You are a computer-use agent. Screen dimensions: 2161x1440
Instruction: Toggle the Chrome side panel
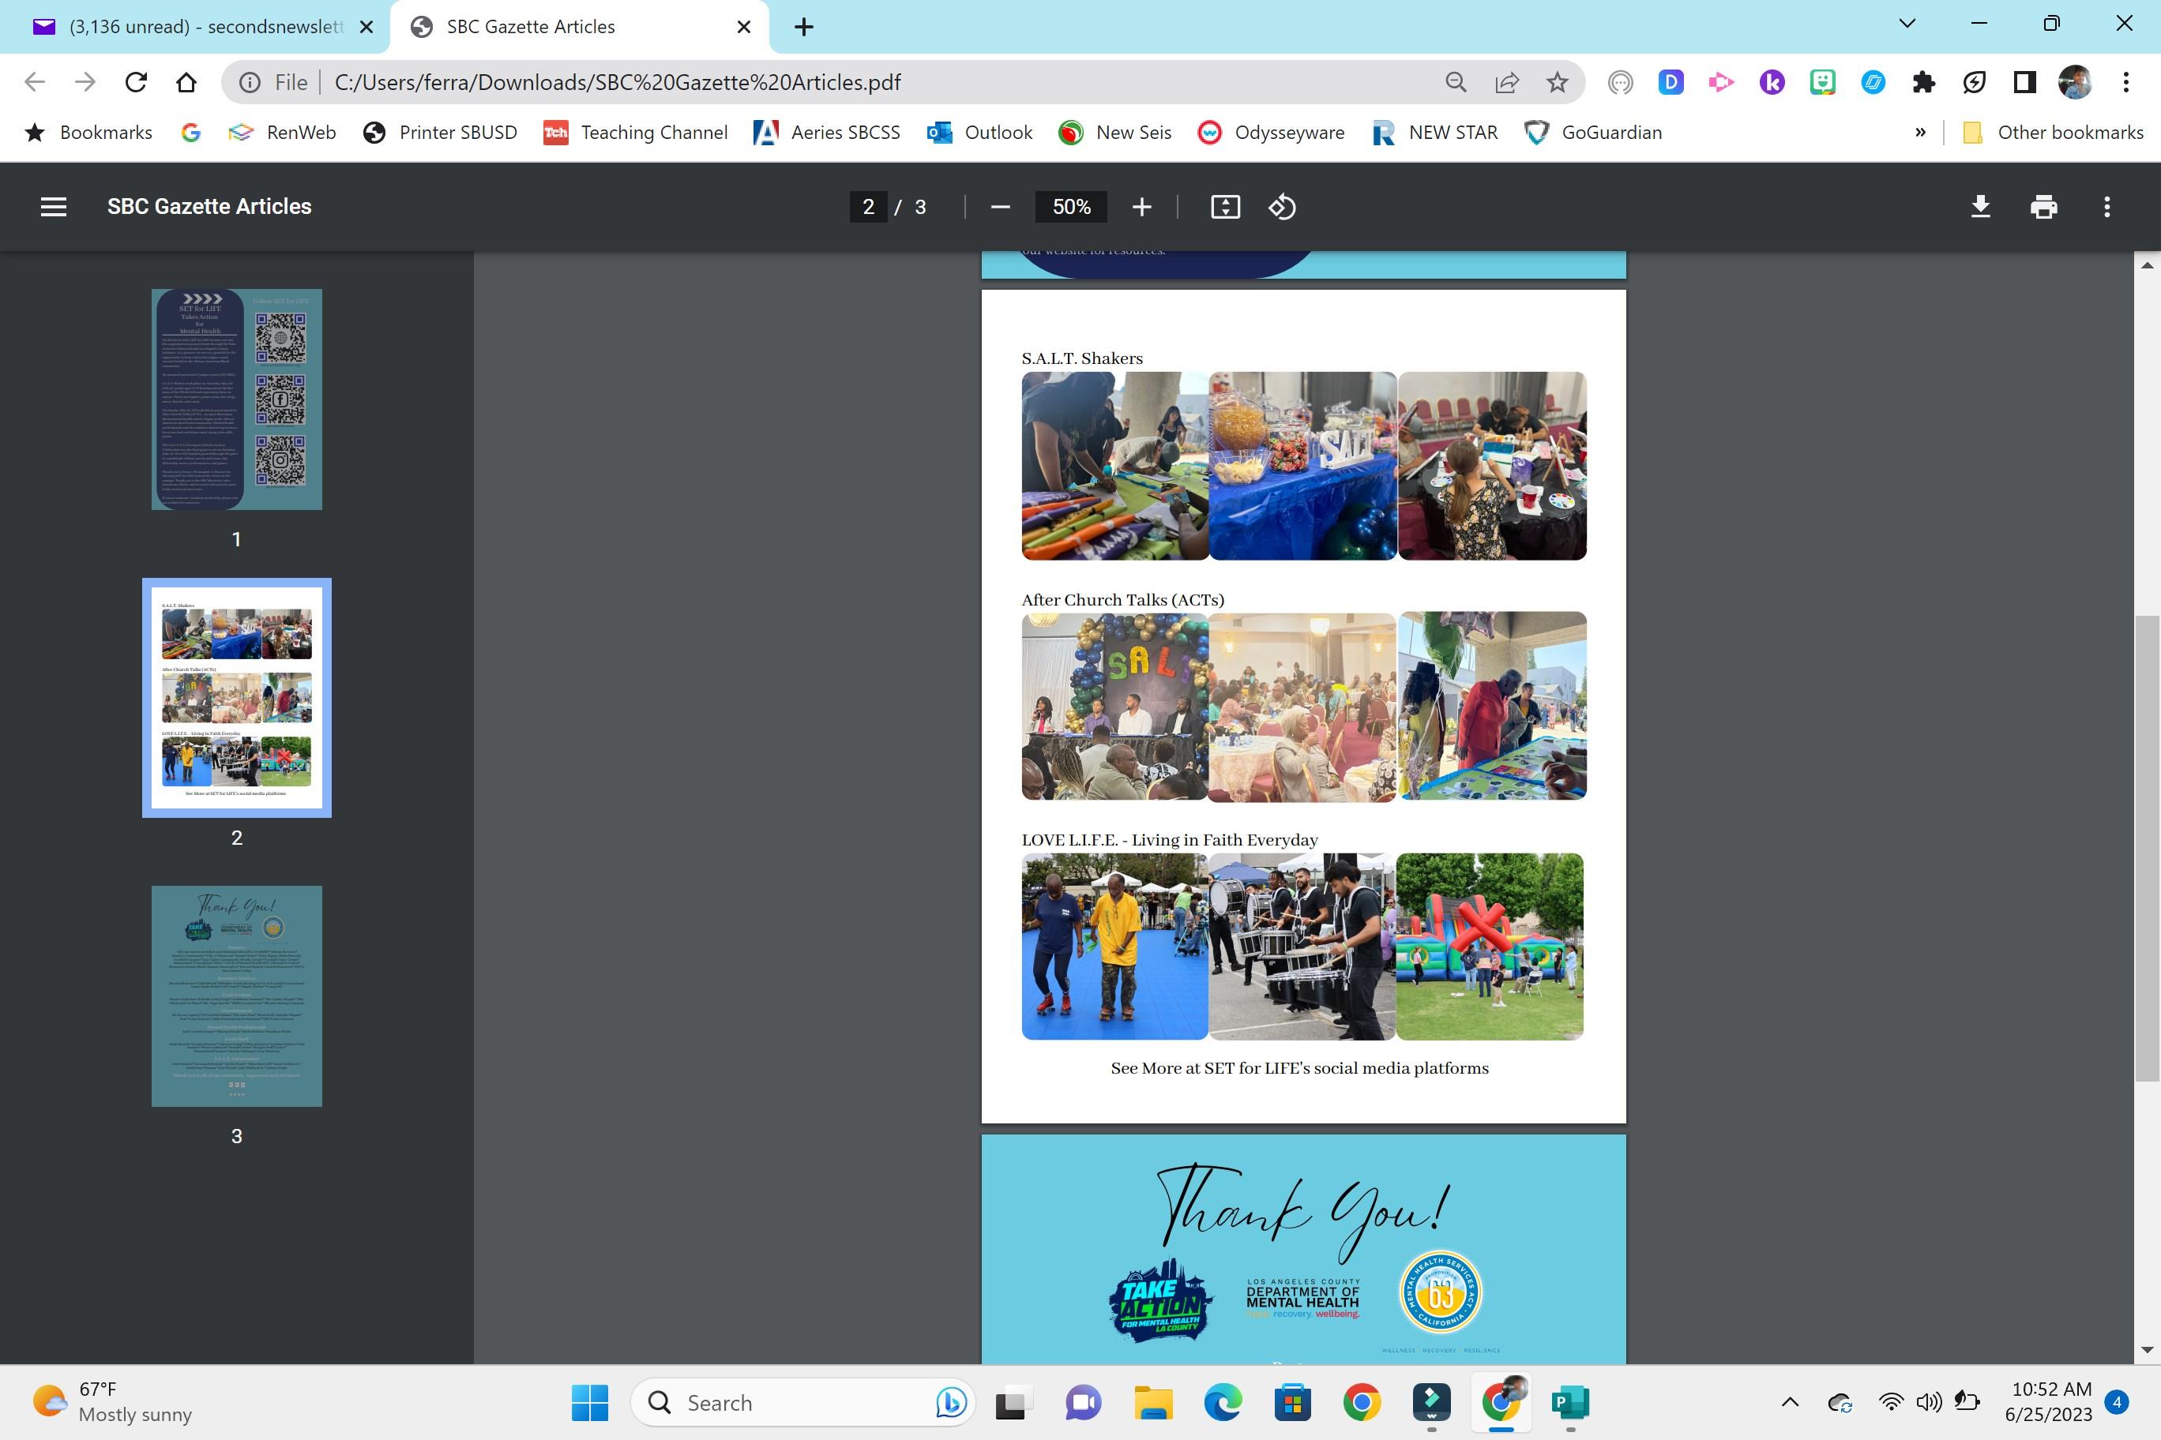[x=2024, y=83]
